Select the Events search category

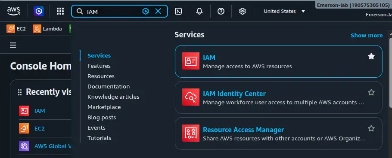tap(96, 128)
